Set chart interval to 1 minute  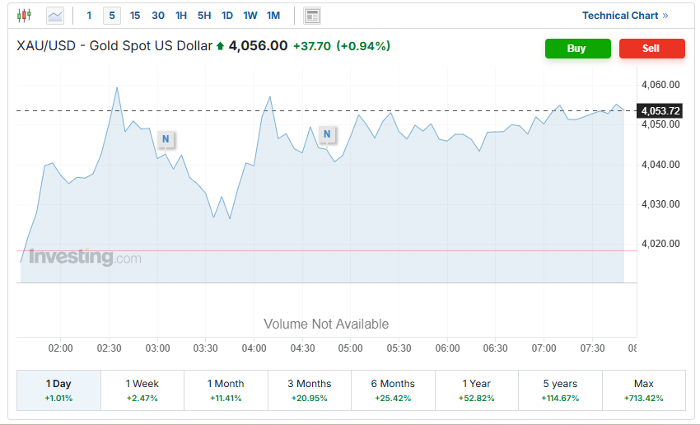[90, 16]
